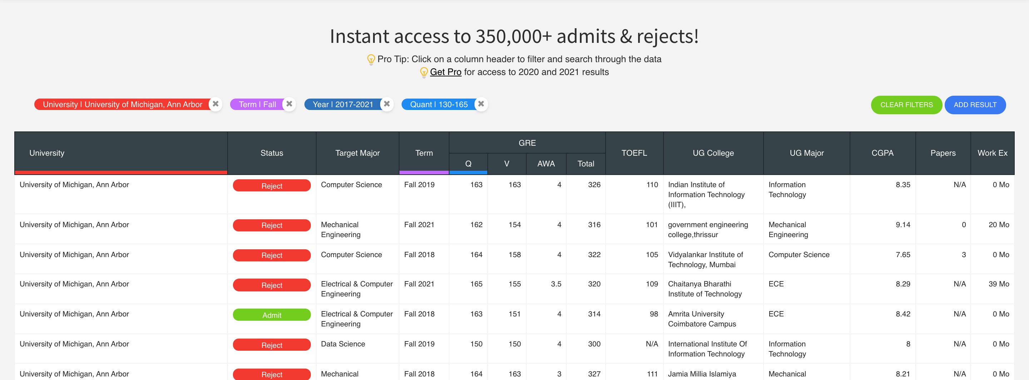Remove the Term Fall filter chip
This screenshot has width=1029, height=380.
(x=289, y=104)
